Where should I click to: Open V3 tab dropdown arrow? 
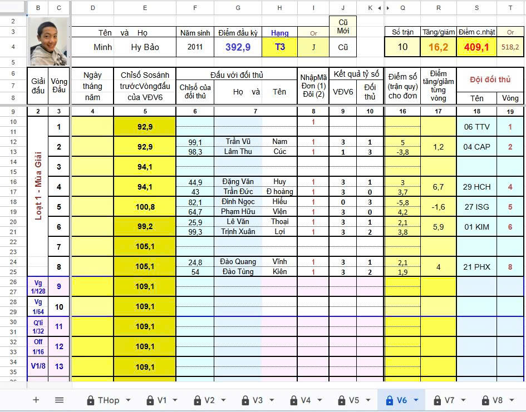272,400
